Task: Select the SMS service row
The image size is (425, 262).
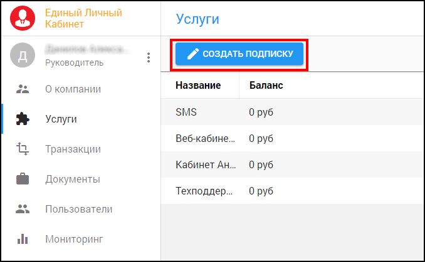Action: [186, 112]
